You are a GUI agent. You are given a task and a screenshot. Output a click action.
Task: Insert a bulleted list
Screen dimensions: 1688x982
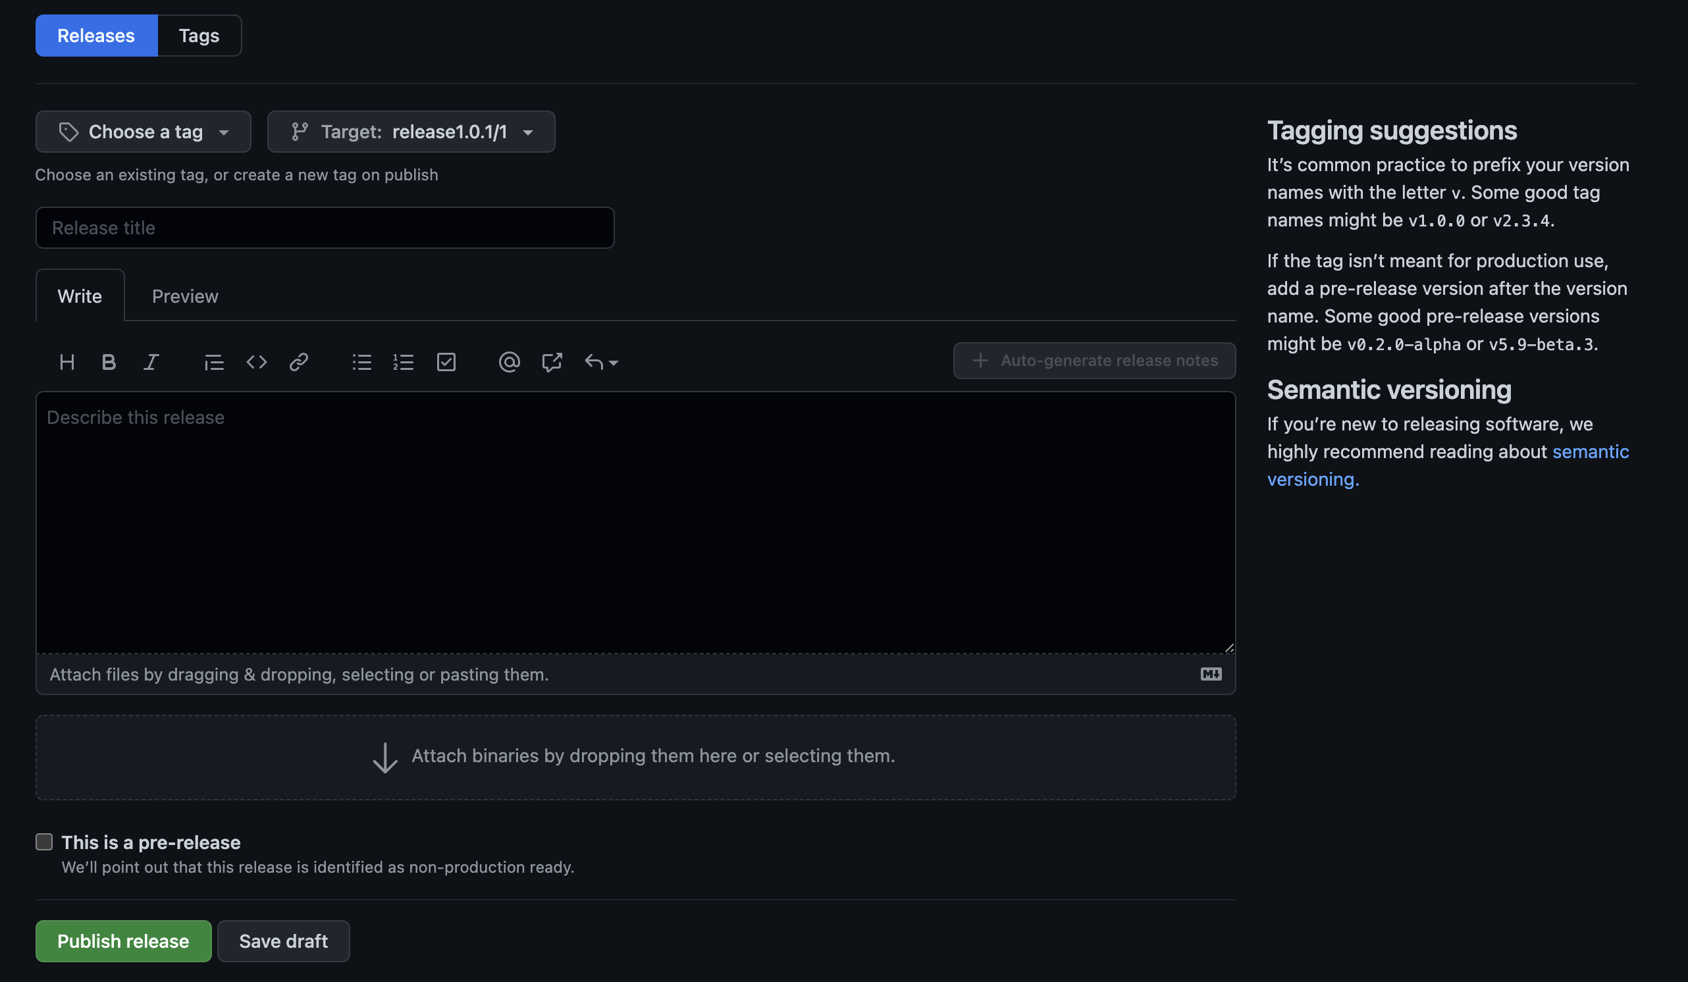361,363
